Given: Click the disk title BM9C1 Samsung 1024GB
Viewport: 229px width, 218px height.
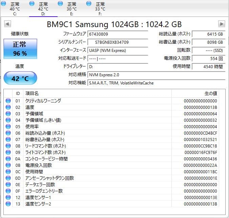Looking at the screenshot, I should coord(114,24).
